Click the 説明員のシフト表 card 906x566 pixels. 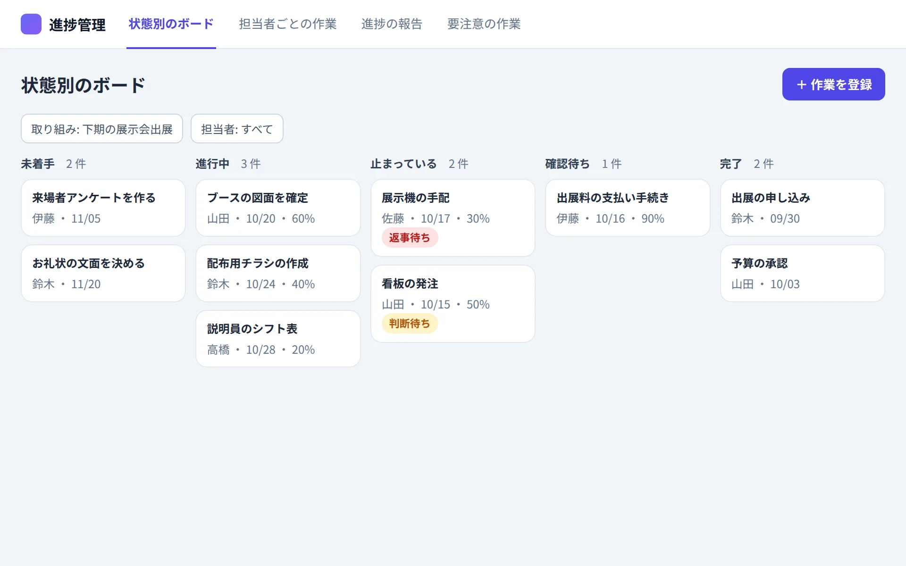point(278,339)
